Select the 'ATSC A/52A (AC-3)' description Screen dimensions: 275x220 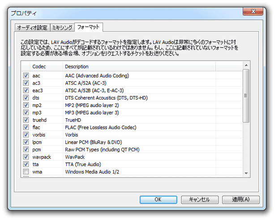86,83
